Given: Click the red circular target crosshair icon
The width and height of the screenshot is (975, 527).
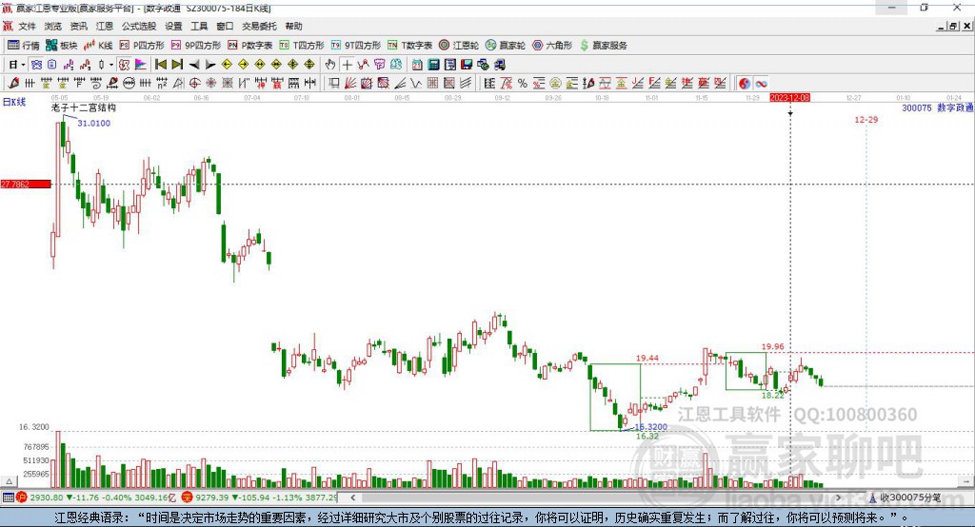Looking at the screenshot, I should click(194, 84).
